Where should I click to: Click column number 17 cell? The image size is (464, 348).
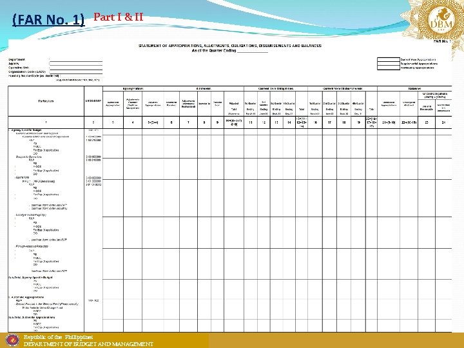coord(329,122)
